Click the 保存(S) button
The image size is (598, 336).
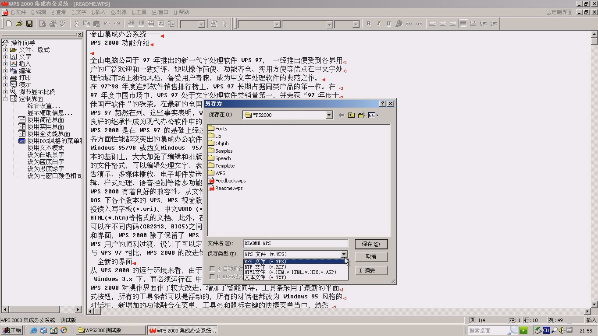[370, 244]
